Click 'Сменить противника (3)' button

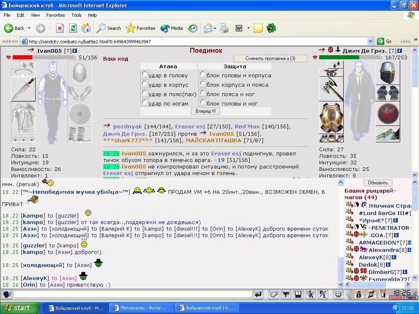pos(270,58)
